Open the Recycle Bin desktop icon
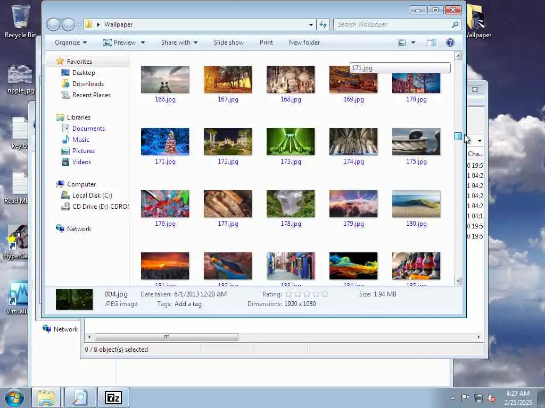The width and height of the screenshot is (545, 408). click(20, 21)
